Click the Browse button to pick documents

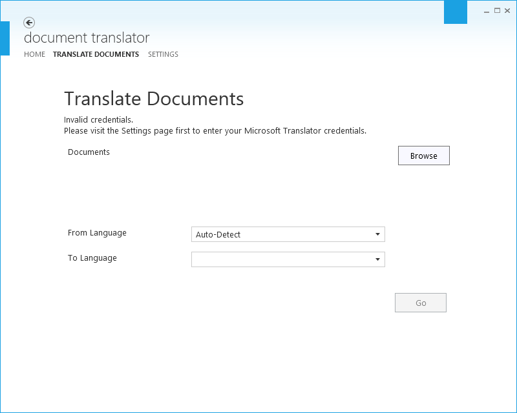tap(423, 156)
